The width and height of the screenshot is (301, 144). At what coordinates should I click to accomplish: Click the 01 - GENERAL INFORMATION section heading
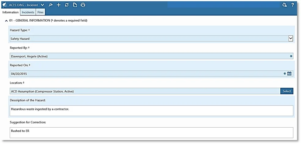(x=48, y=20)
